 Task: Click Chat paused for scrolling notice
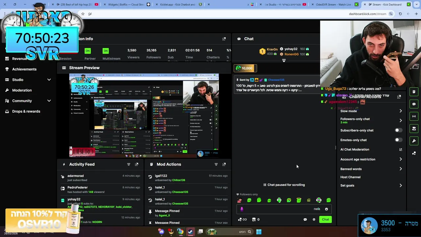(284, 185)
